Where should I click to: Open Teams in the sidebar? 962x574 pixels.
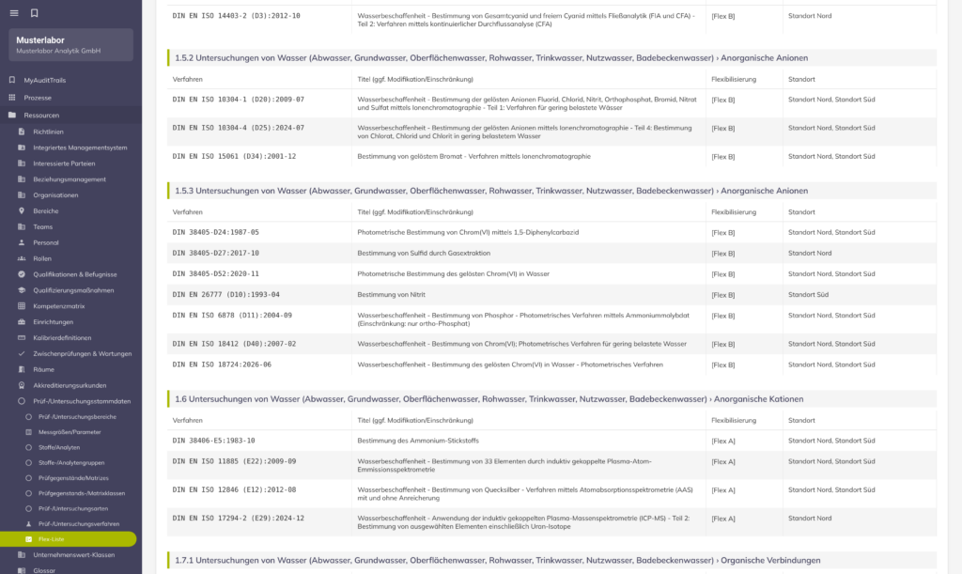click(43, 227)
